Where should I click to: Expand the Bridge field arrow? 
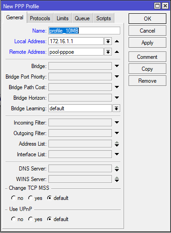117,66
